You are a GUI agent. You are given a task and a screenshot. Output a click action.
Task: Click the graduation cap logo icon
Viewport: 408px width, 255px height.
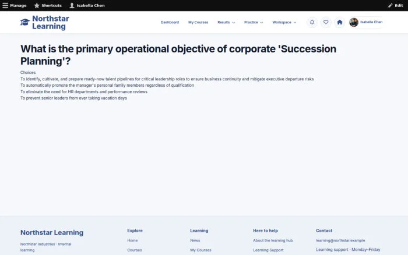(x=25, y=22)
